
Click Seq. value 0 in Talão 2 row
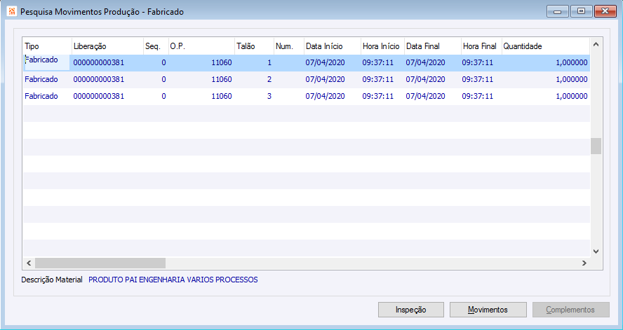pos(163,79)
